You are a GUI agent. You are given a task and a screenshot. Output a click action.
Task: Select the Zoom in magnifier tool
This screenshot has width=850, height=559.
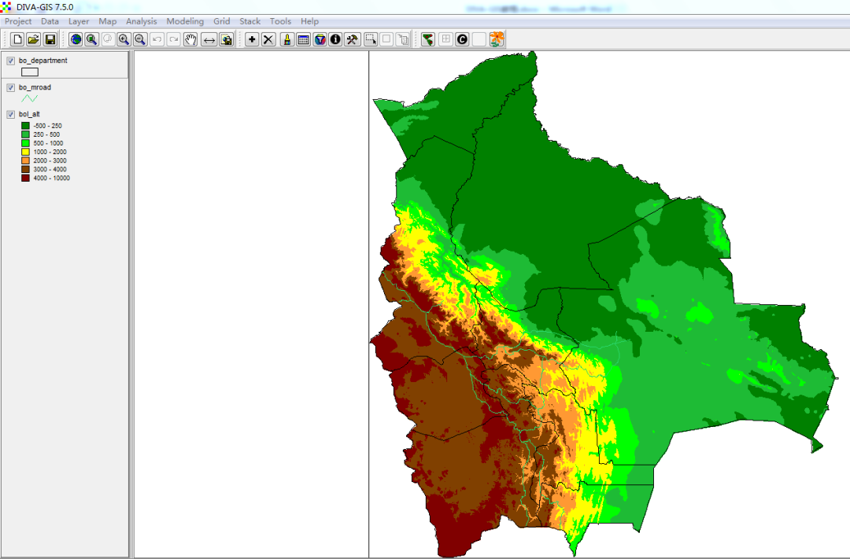(124, 39)
